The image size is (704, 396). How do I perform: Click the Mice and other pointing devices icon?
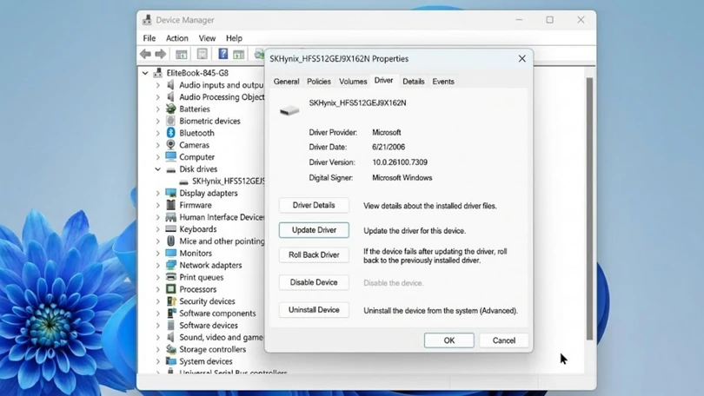pyautogui.click(x=170, y=241)
